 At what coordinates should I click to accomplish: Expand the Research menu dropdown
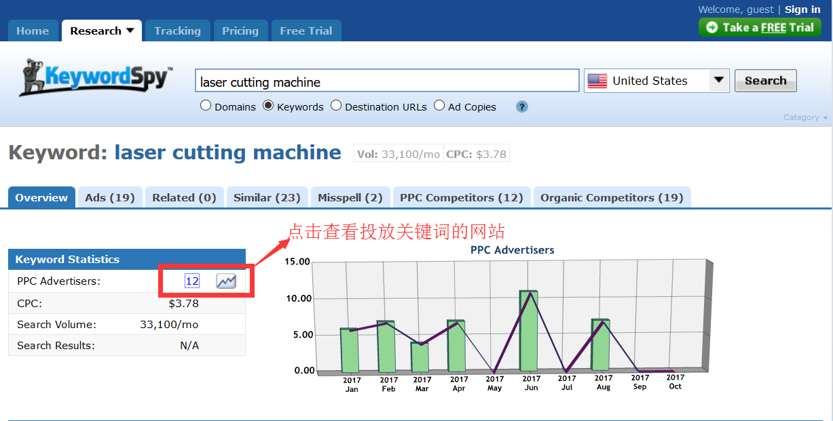pyautogui.click(x=130, y=31)
